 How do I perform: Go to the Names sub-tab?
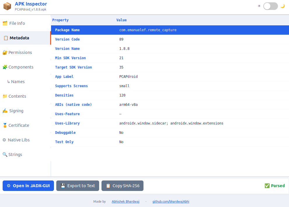point(25,81)
